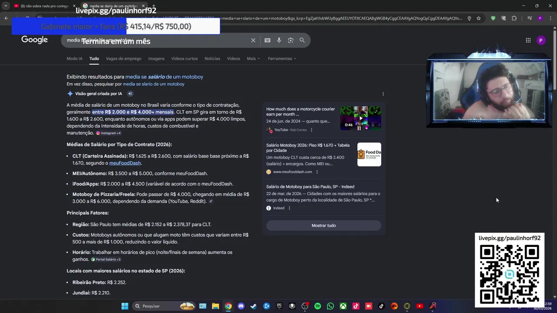Open Chrome extensions puzzle icon
The width and height of the screenshot is (557, 313).
[514, 18]
